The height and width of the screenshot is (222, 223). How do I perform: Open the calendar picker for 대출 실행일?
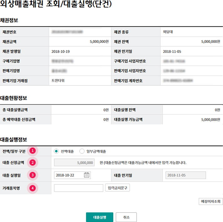pos(87,175)
